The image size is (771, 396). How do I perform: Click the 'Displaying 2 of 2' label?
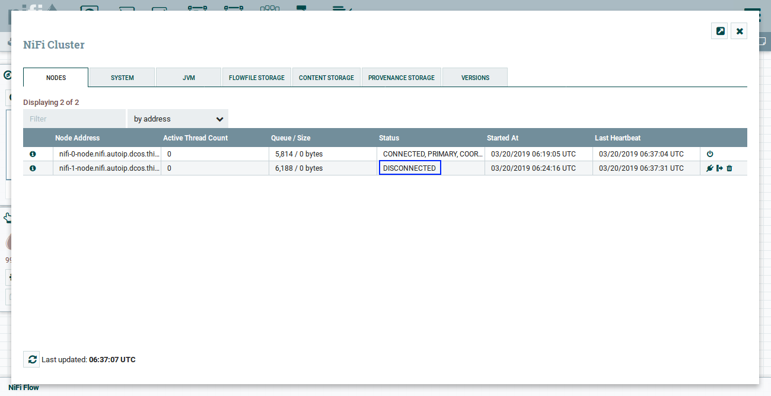click(51, 103)
